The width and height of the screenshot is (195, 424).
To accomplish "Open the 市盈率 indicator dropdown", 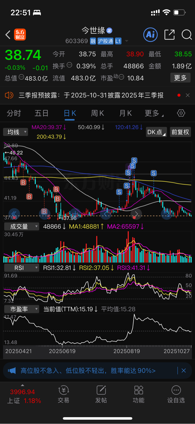I will (x=21, y=309).
